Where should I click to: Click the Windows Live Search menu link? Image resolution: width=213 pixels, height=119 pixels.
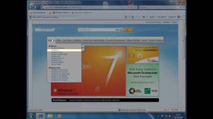[x=59, y=80]
